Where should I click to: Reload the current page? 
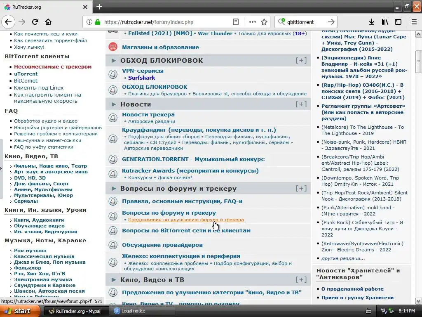pyautogui.click(x=35, y=22)
